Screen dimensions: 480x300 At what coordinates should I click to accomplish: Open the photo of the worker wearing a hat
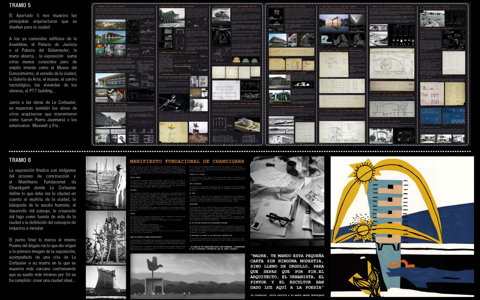point(106,183)
